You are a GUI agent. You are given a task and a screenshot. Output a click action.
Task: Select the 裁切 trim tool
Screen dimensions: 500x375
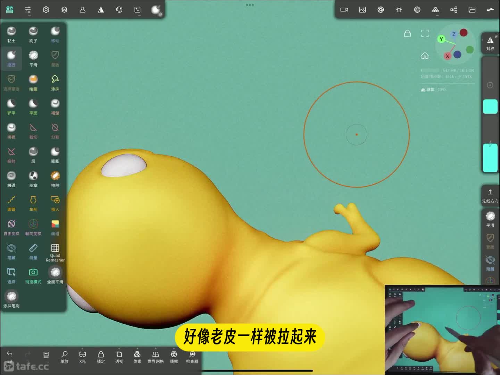click(x=33, y=131)
